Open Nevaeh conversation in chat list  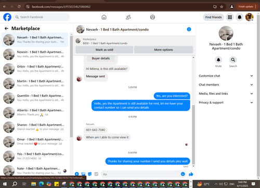click(x=35, y=40)
